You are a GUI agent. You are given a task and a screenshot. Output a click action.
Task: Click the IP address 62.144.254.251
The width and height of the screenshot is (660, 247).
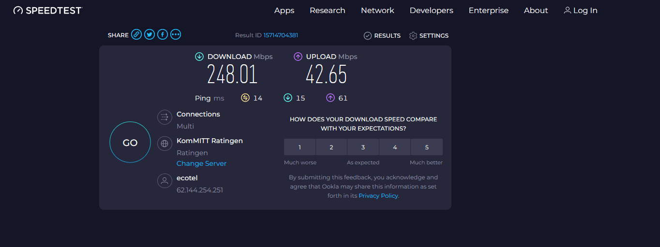tap(200, 190)
